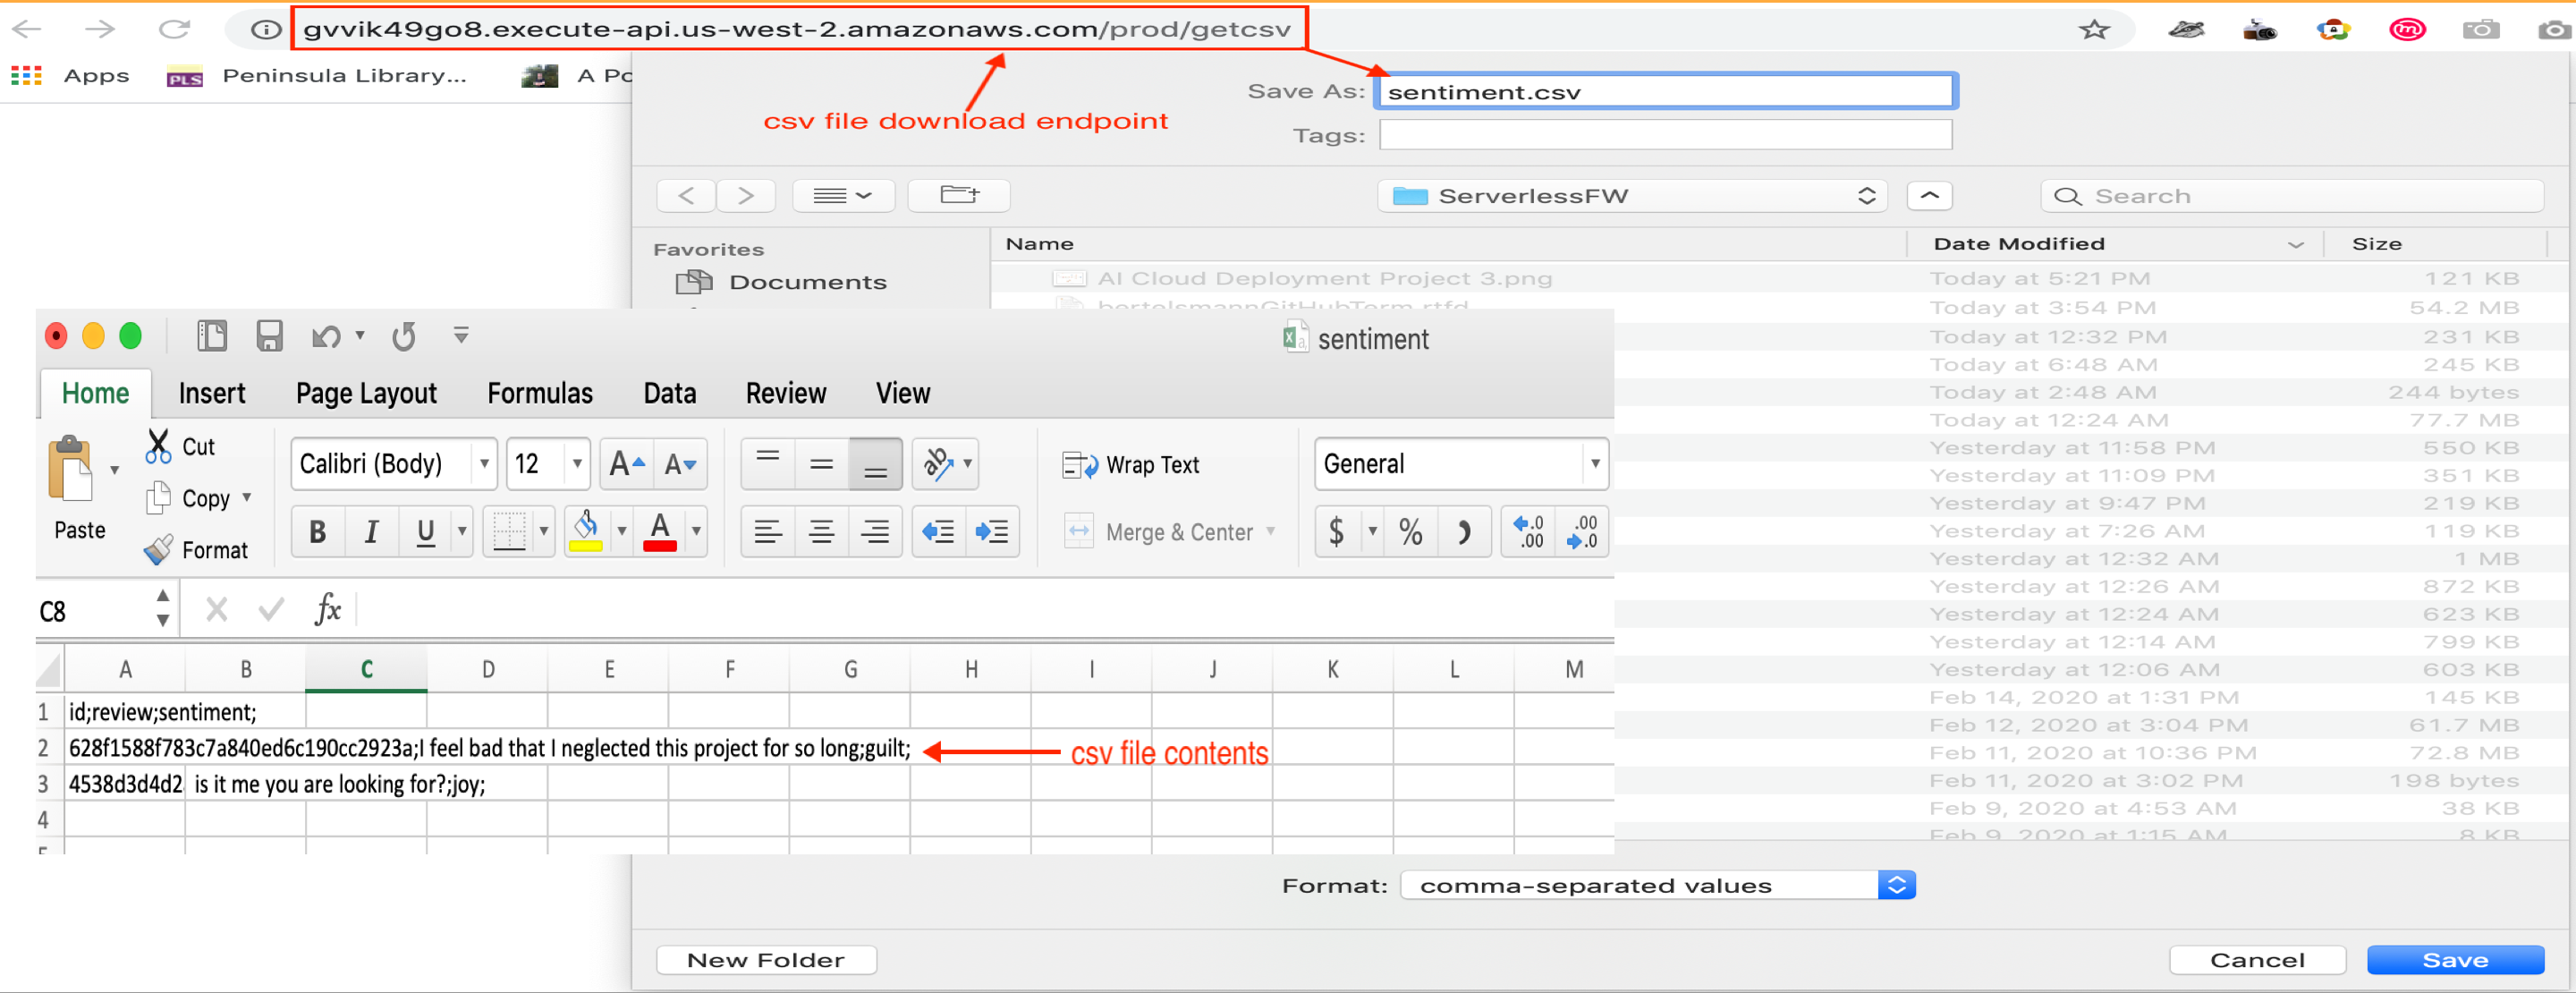Toggle Bold formatting

click(318, 532)
